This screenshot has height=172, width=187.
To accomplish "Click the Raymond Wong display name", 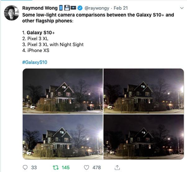I will pos(40,8).
